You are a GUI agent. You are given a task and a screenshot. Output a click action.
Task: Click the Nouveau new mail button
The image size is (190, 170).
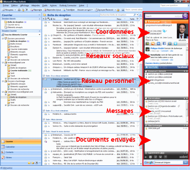[8, 10]
